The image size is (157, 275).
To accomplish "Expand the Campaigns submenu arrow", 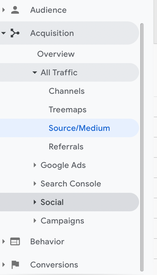I will coord(35,221).
